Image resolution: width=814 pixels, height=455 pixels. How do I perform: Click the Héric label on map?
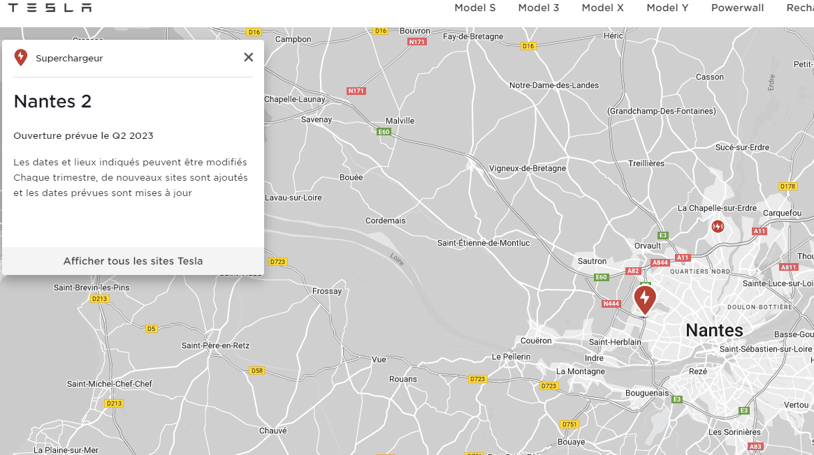(613, 36)
